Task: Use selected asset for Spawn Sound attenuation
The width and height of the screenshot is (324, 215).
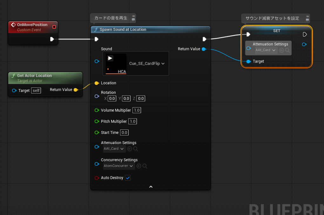Action: pyautogui.click(x=130, y=149)
